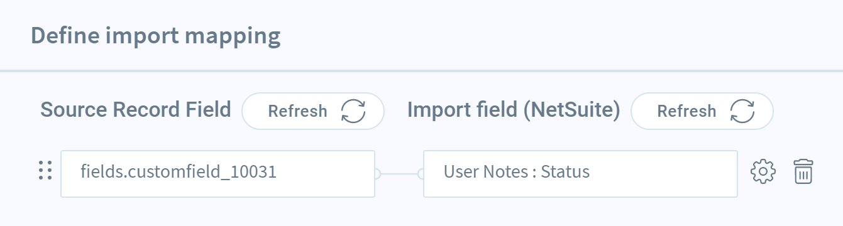Focus the fields.customfield_10031 source input
The image size is (843, 226).
coord(218,173)
